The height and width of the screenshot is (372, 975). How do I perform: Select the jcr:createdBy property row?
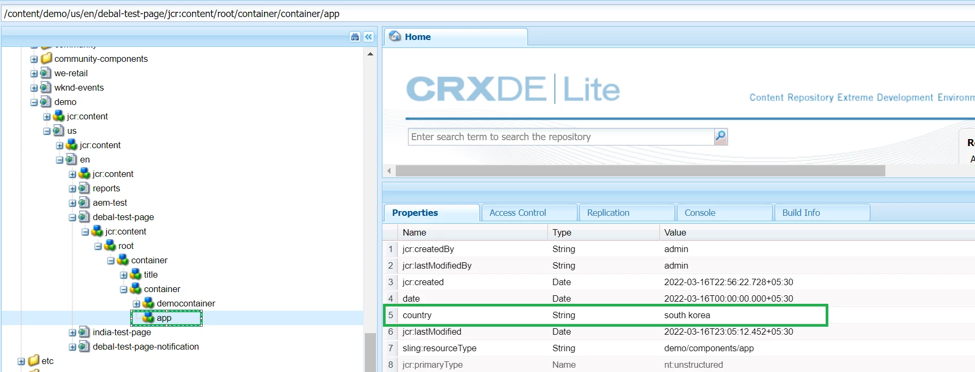tap(678, 249)
